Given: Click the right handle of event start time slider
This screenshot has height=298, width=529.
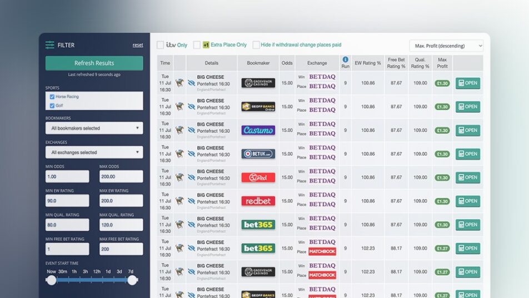Looking at the screenshot, I should pyautogui.click(x=132, y=280).
